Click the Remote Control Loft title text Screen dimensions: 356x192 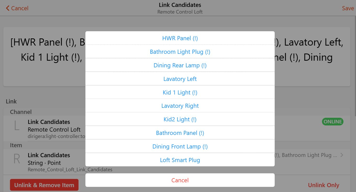180,12
